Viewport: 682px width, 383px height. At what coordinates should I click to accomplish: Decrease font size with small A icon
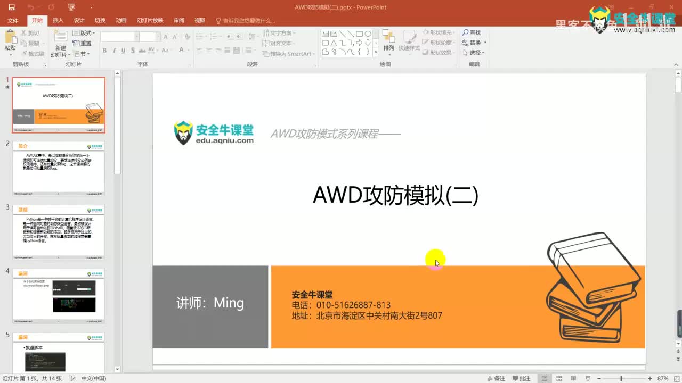[174, 37]
